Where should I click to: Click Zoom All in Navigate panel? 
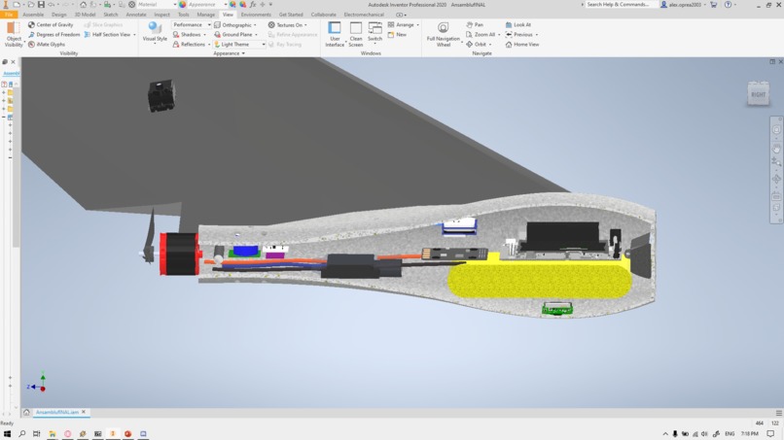coord(481,34)
